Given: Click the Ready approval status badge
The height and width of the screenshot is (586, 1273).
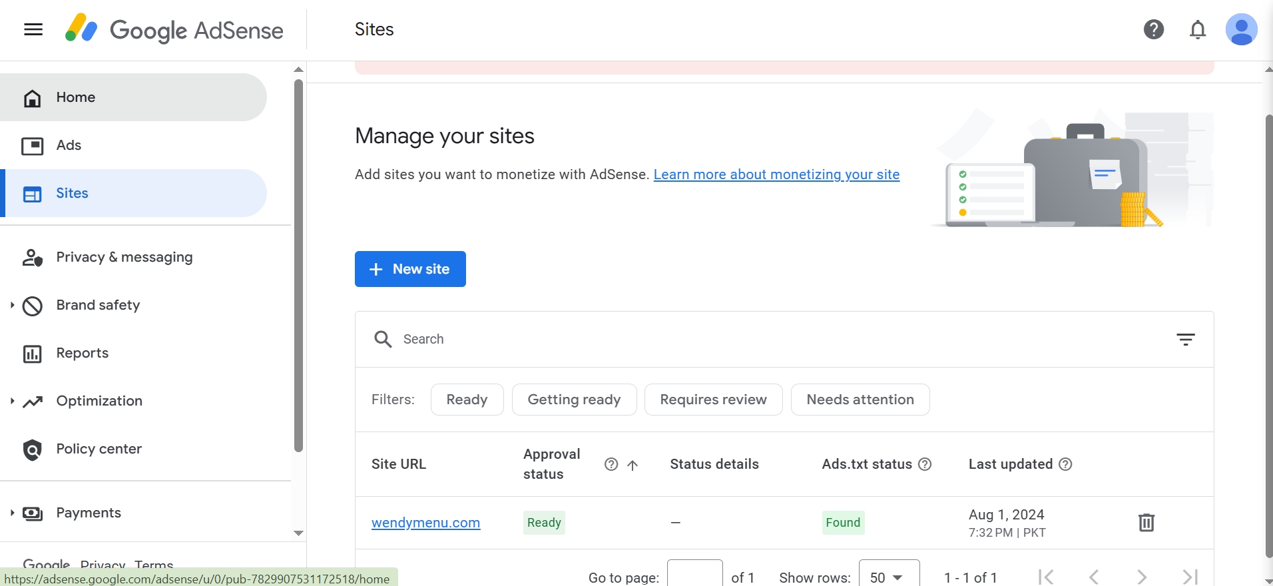Looking at the screenshot, I should coord(544,523).
